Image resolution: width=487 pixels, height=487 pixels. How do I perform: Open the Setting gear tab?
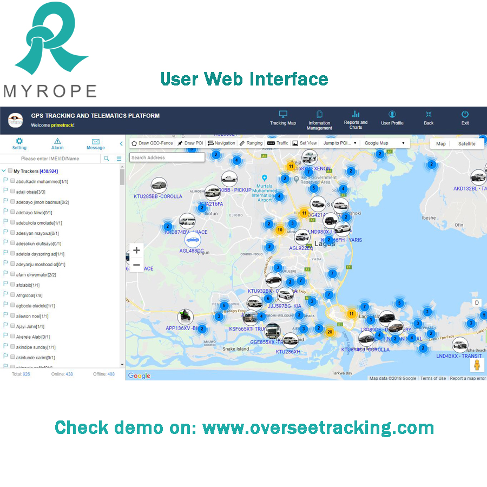[19, 144]
